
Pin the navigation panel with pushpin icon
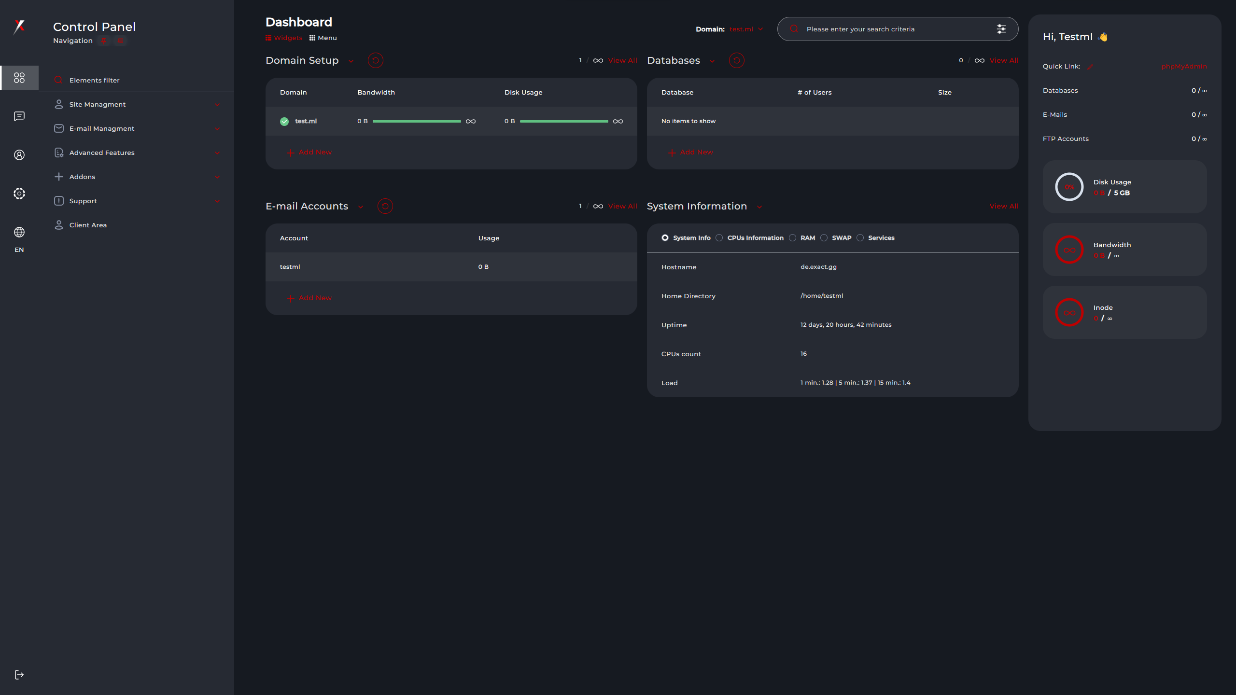tap(103, 41)
